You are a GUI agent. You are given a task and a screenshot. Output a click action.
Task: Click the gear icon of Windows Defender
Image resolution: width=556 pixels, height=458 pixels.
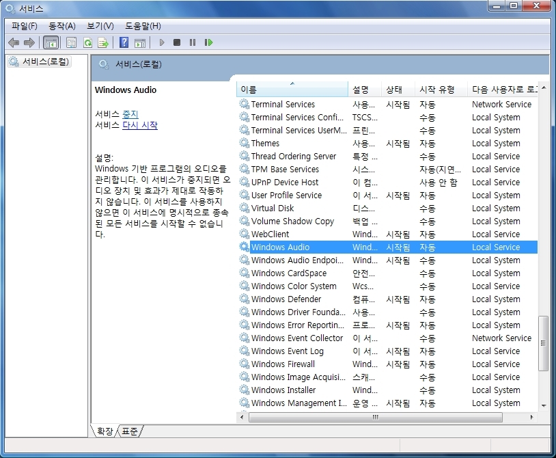[x=245, y=299]
